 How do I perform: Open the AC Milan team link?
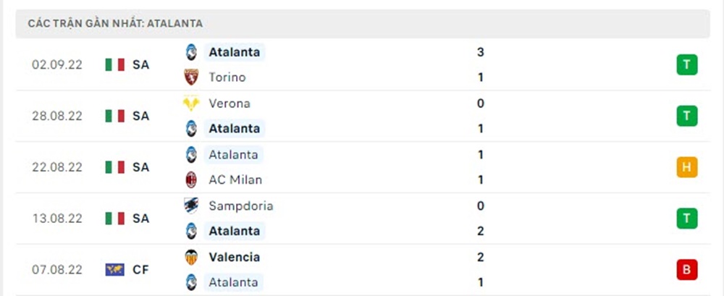(235, 179)
